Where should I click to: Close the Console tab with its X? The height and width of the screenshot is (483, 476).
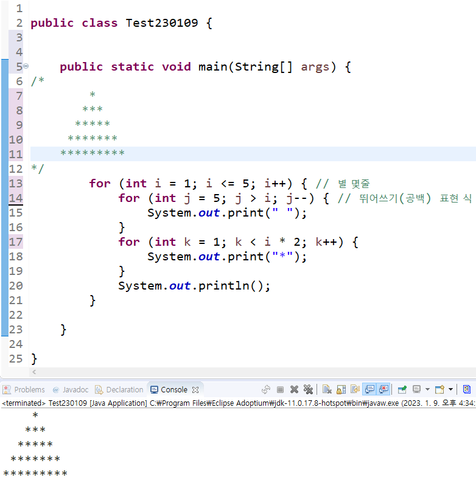point(195,390)
